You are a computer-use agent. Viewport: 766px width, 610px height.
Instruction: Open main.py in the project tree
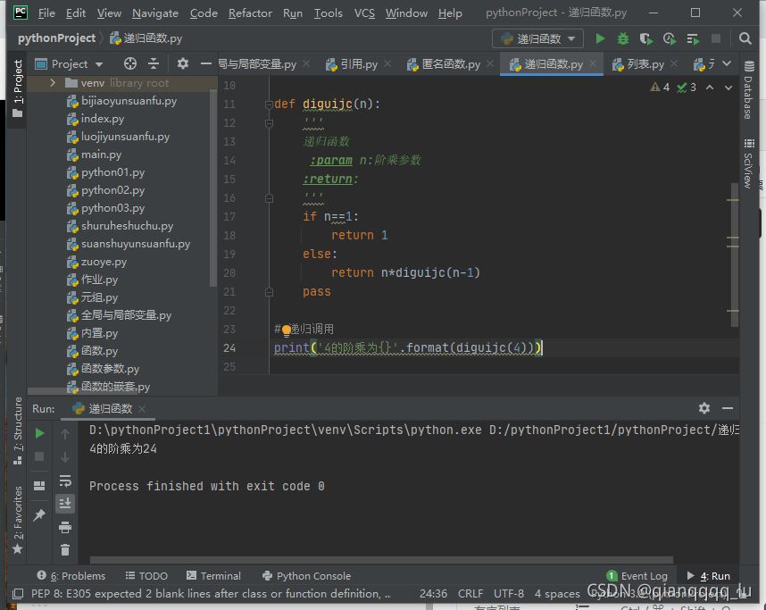click(x=101, y=155)
